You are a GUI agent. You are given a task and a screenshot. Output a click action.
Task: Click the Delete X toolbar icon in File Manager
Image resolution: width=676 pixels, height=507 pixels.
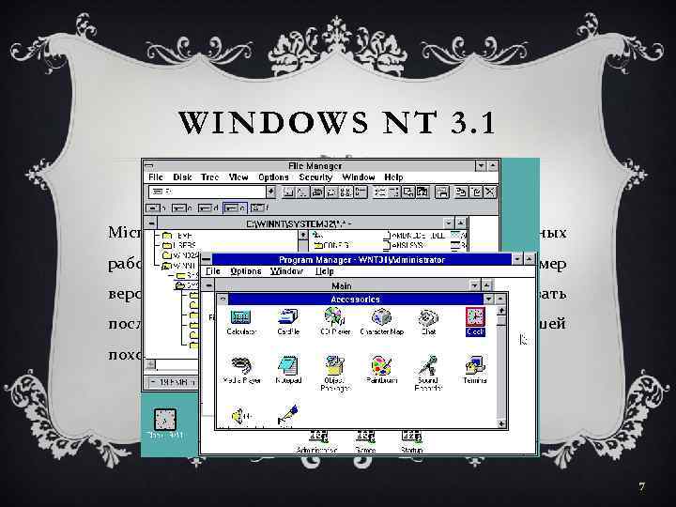click(490, 192)
